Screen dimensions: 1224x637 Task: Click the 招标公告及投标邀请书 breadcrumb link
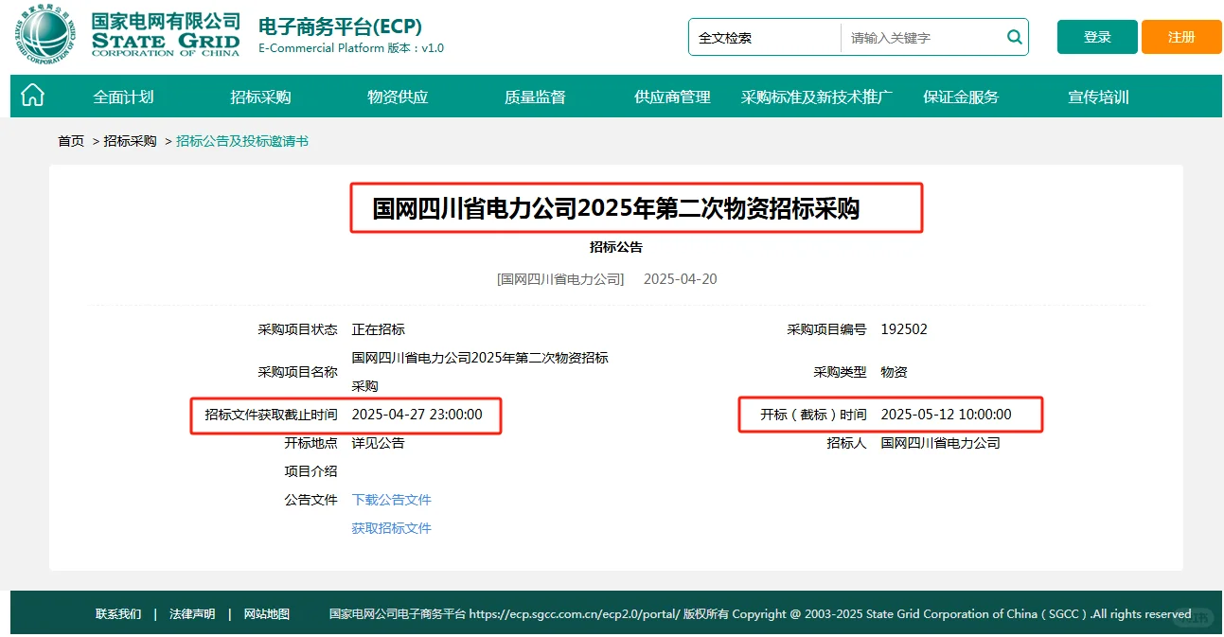pos(242,139)
